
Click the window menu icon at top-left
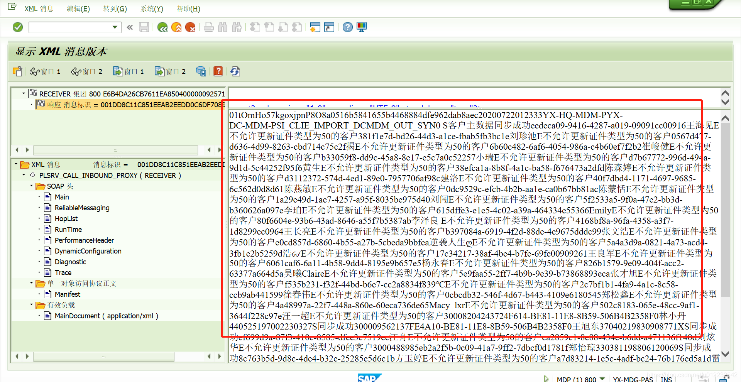12,7
